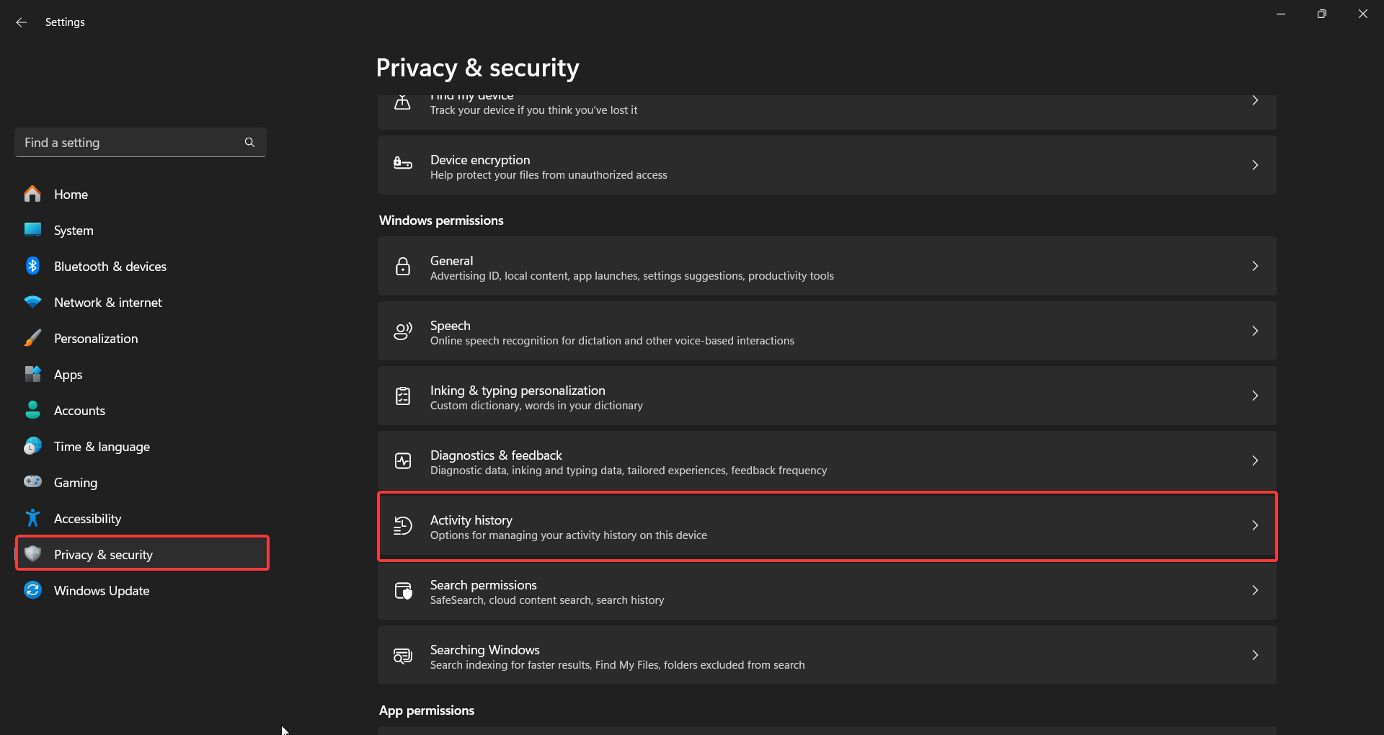Open Time & language label
The width and height of the screenshot is (1384, 735).
[102, 447]
